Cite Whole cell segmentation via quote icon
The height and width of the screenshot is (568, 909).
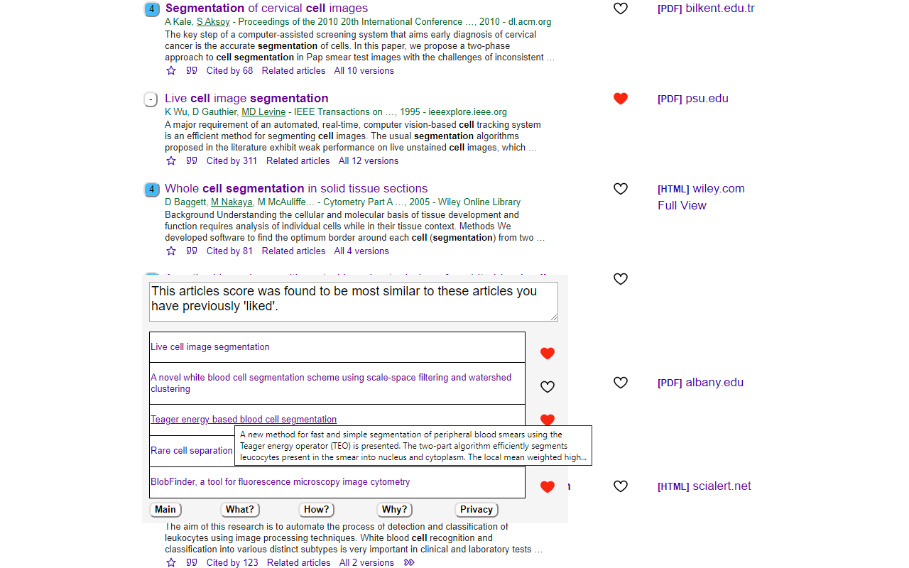pos(192,251)
